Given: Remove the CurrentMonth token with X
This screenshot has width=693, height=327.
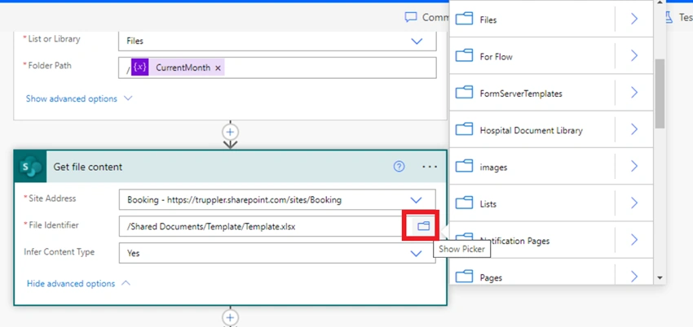Looking at the screenshot, I should point(218,68).
